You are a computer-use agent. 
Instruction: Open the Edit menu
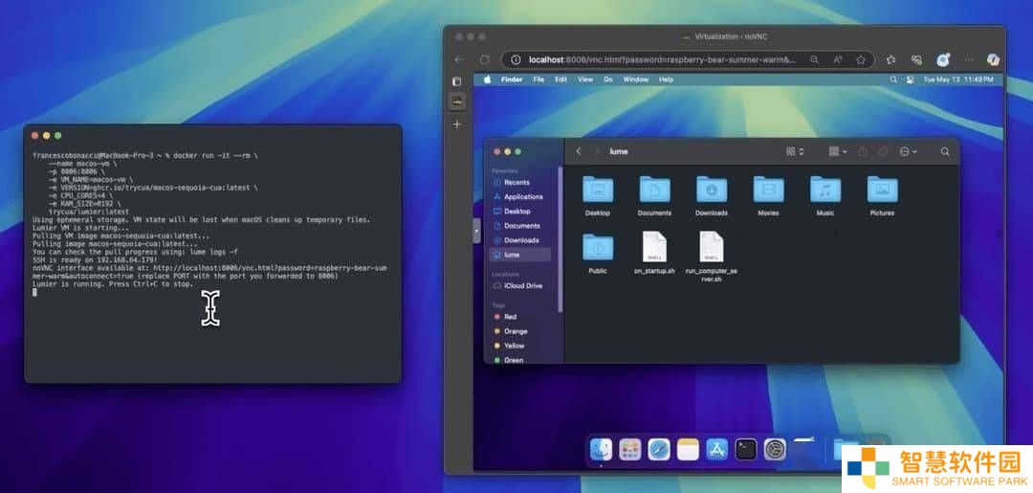tap(560, 79)
